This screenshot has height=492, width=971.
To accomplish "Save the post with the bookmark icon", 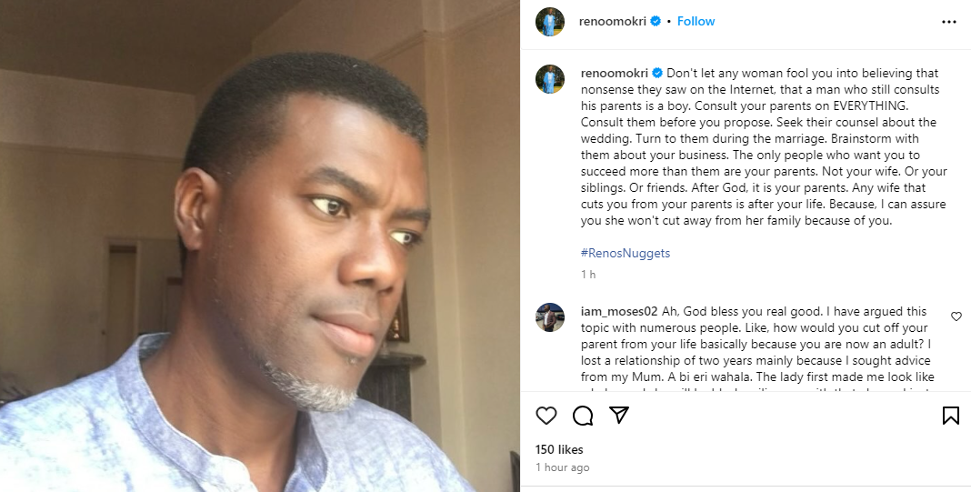I will (x=950, y=416).
